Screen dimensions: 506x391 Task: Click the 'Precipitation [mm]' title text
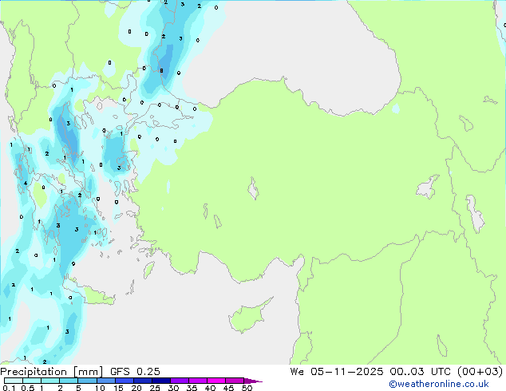click(x=52, y=372)
